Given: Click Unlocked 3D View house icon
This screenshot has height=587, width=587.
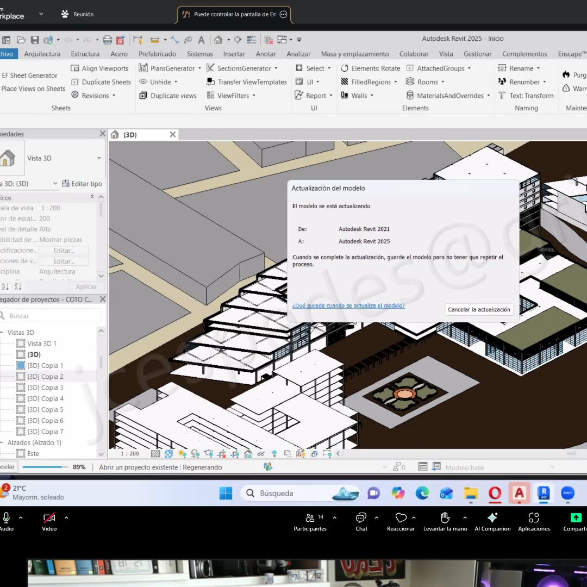Looking at the screenshot, I should 248,454.
